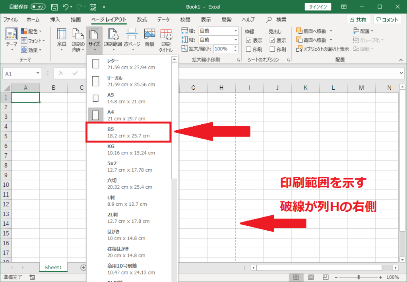Screen dimensions: 407x282
Task: Click the Save icon in the title bar
Action: pyautogui.click(x=54, y=7)
